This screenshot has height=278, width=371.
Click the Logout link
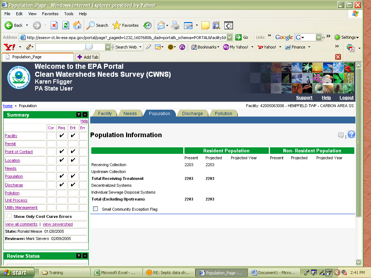[x=346, y=98]
